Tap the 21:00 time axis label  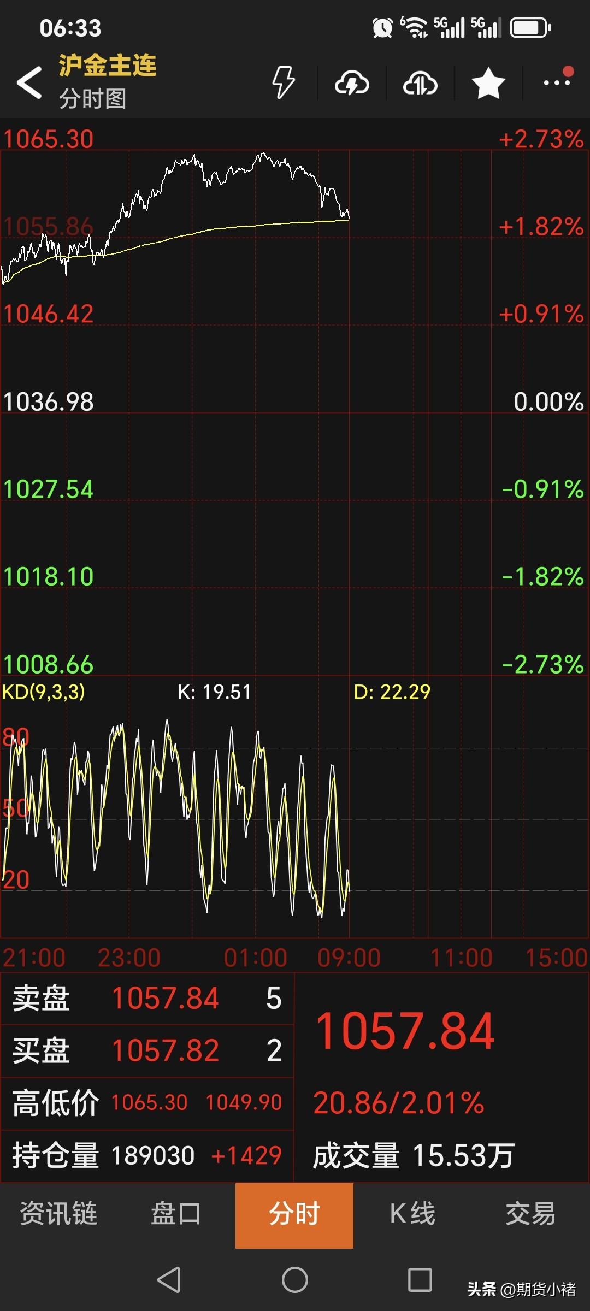(x=34, y=958)
